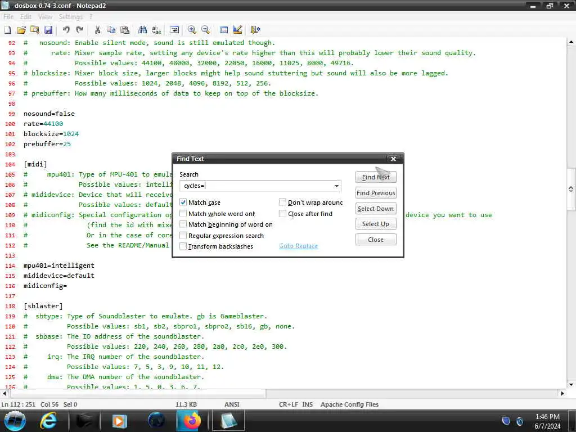Paste clipboard using the toolbar icon
The width and height of the screenshot is (576, 432).
(x=125, y=30)
